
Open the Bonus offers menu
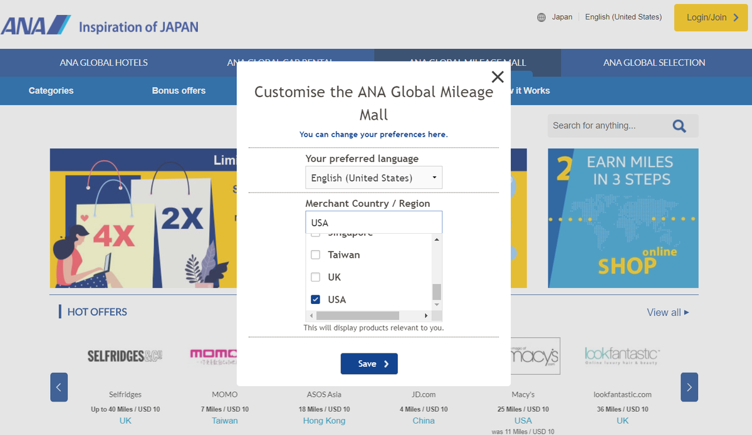(x=179, y=91)
